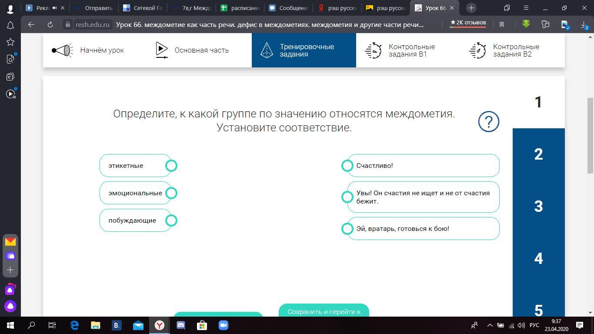Switch to the расписание browser tab
Image resolution: width=594 pixels, height=334 pixels.
(x=240, y=8)
